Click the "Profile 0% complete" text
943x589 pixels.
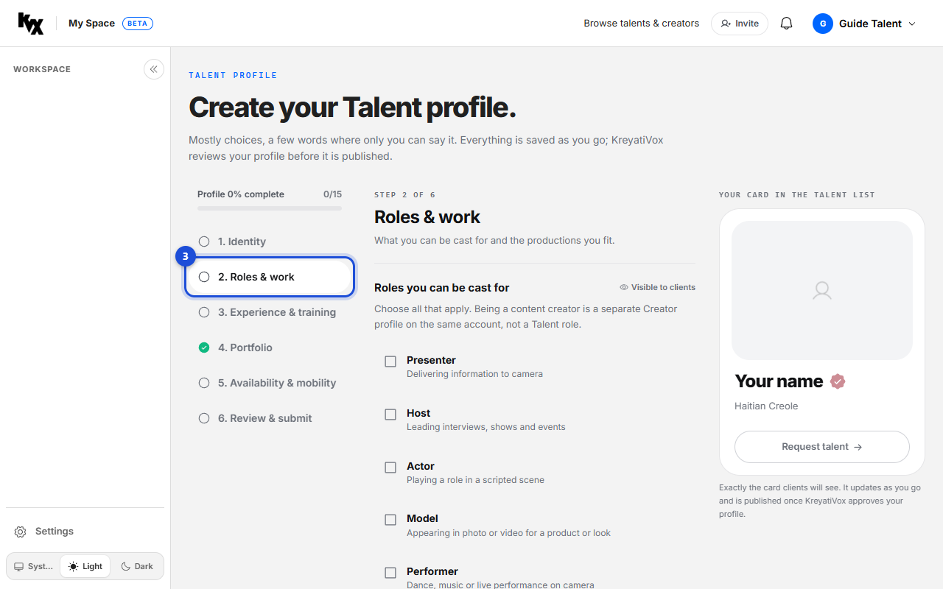[x=241, y=194]
